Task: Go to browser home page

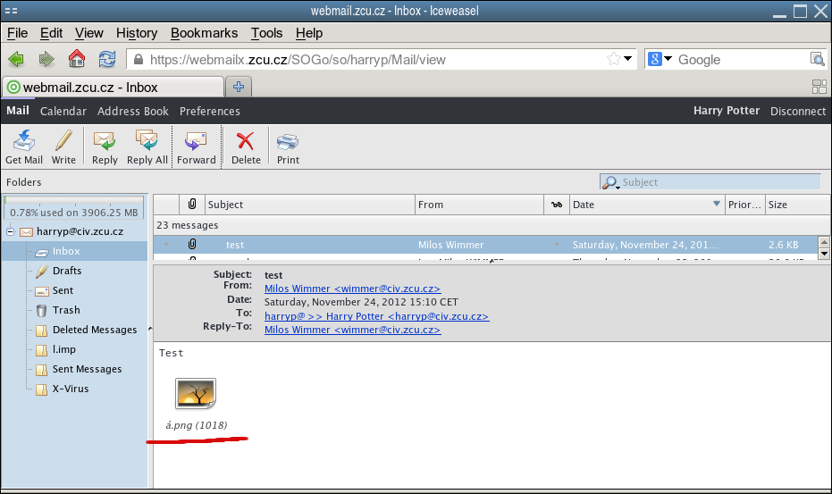Action: [x=77, y=60]
